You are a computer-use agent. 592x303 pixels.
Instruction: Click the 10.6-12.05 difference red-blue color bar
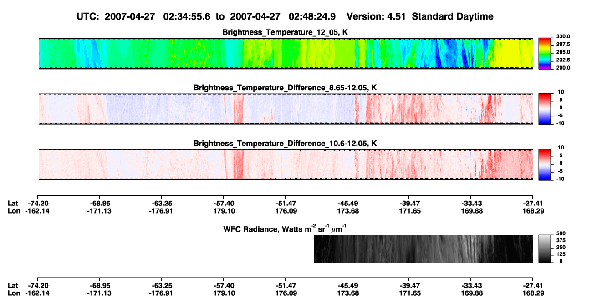click(x=544, y=164)
